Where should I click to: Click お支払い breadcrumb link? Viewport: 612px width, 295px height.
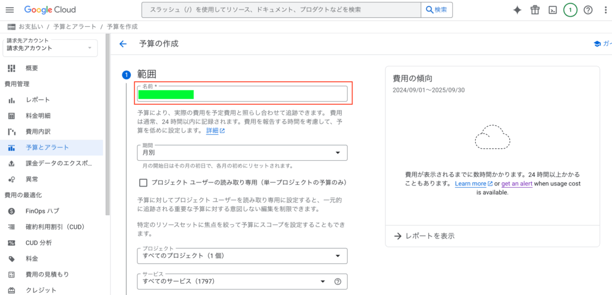(32, 26)
